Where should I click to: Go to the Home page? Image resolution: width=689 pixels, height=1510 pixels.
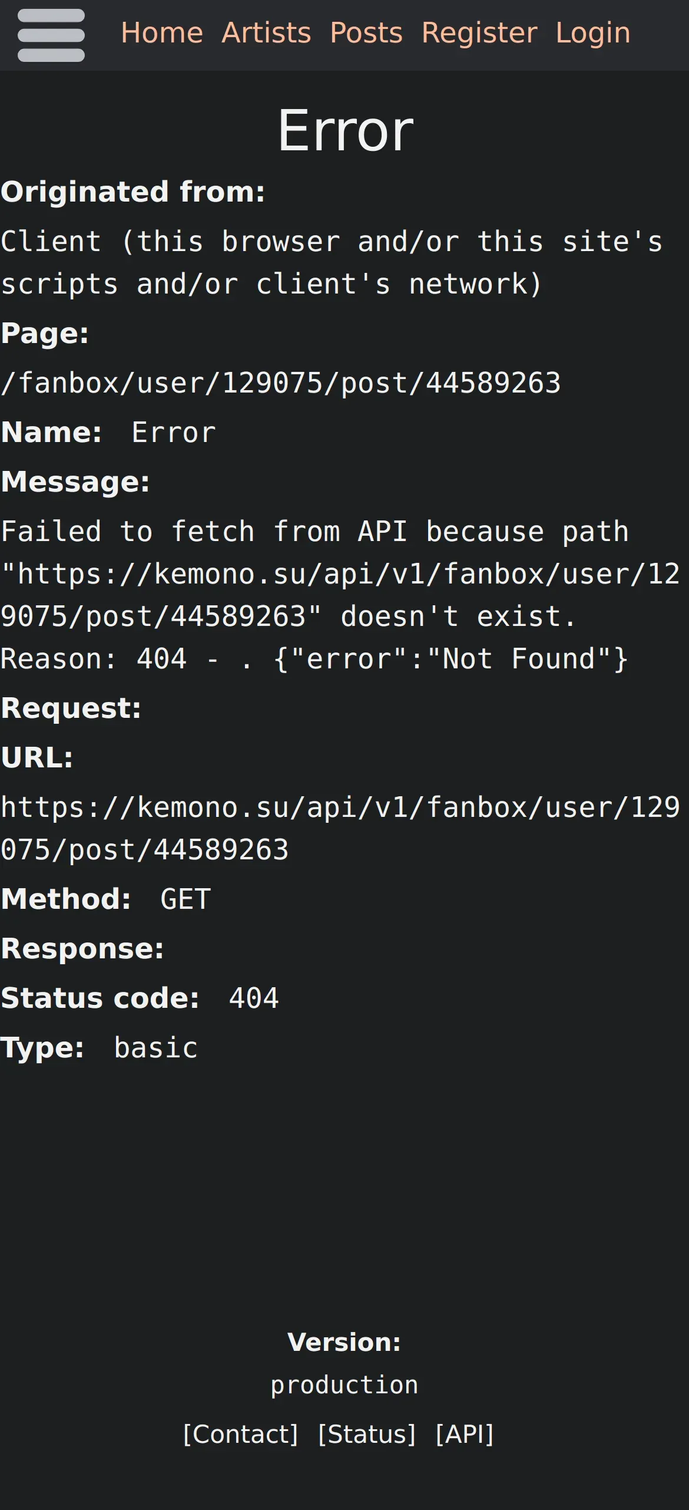(x=161, y=33)
